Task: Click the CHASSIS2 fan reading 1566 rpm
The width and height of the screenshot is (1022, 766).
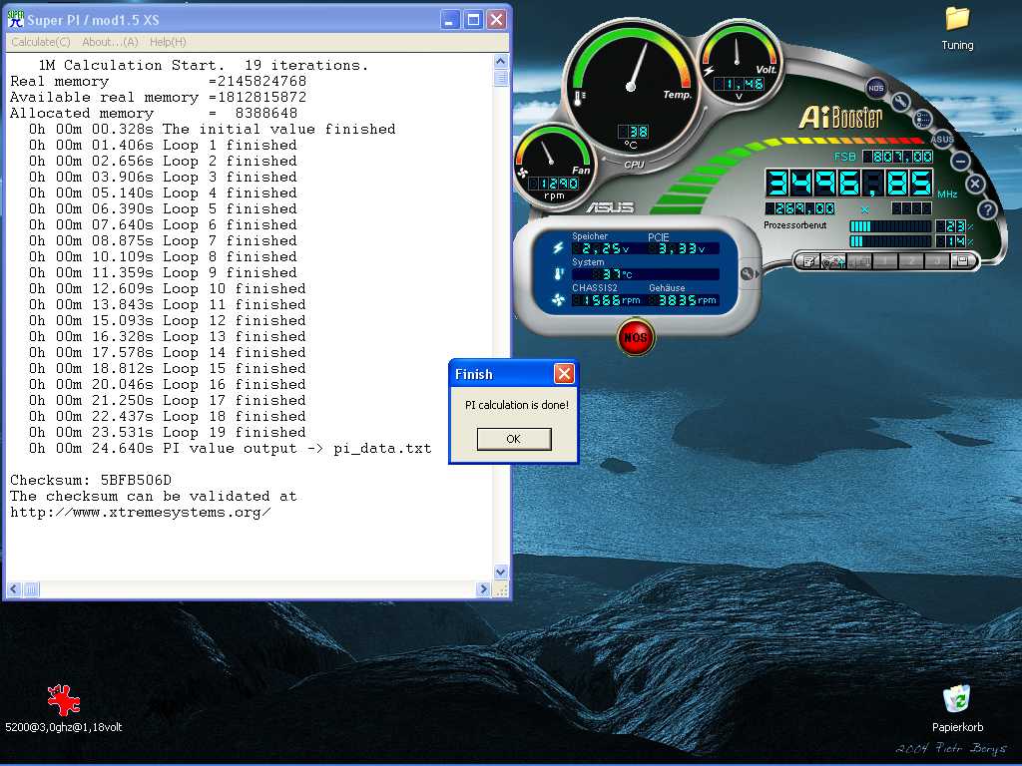Action: pos(606,300)
